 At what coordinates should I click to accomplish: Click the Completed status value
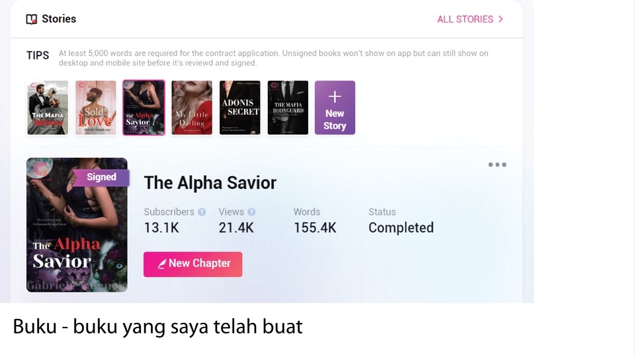401,228
